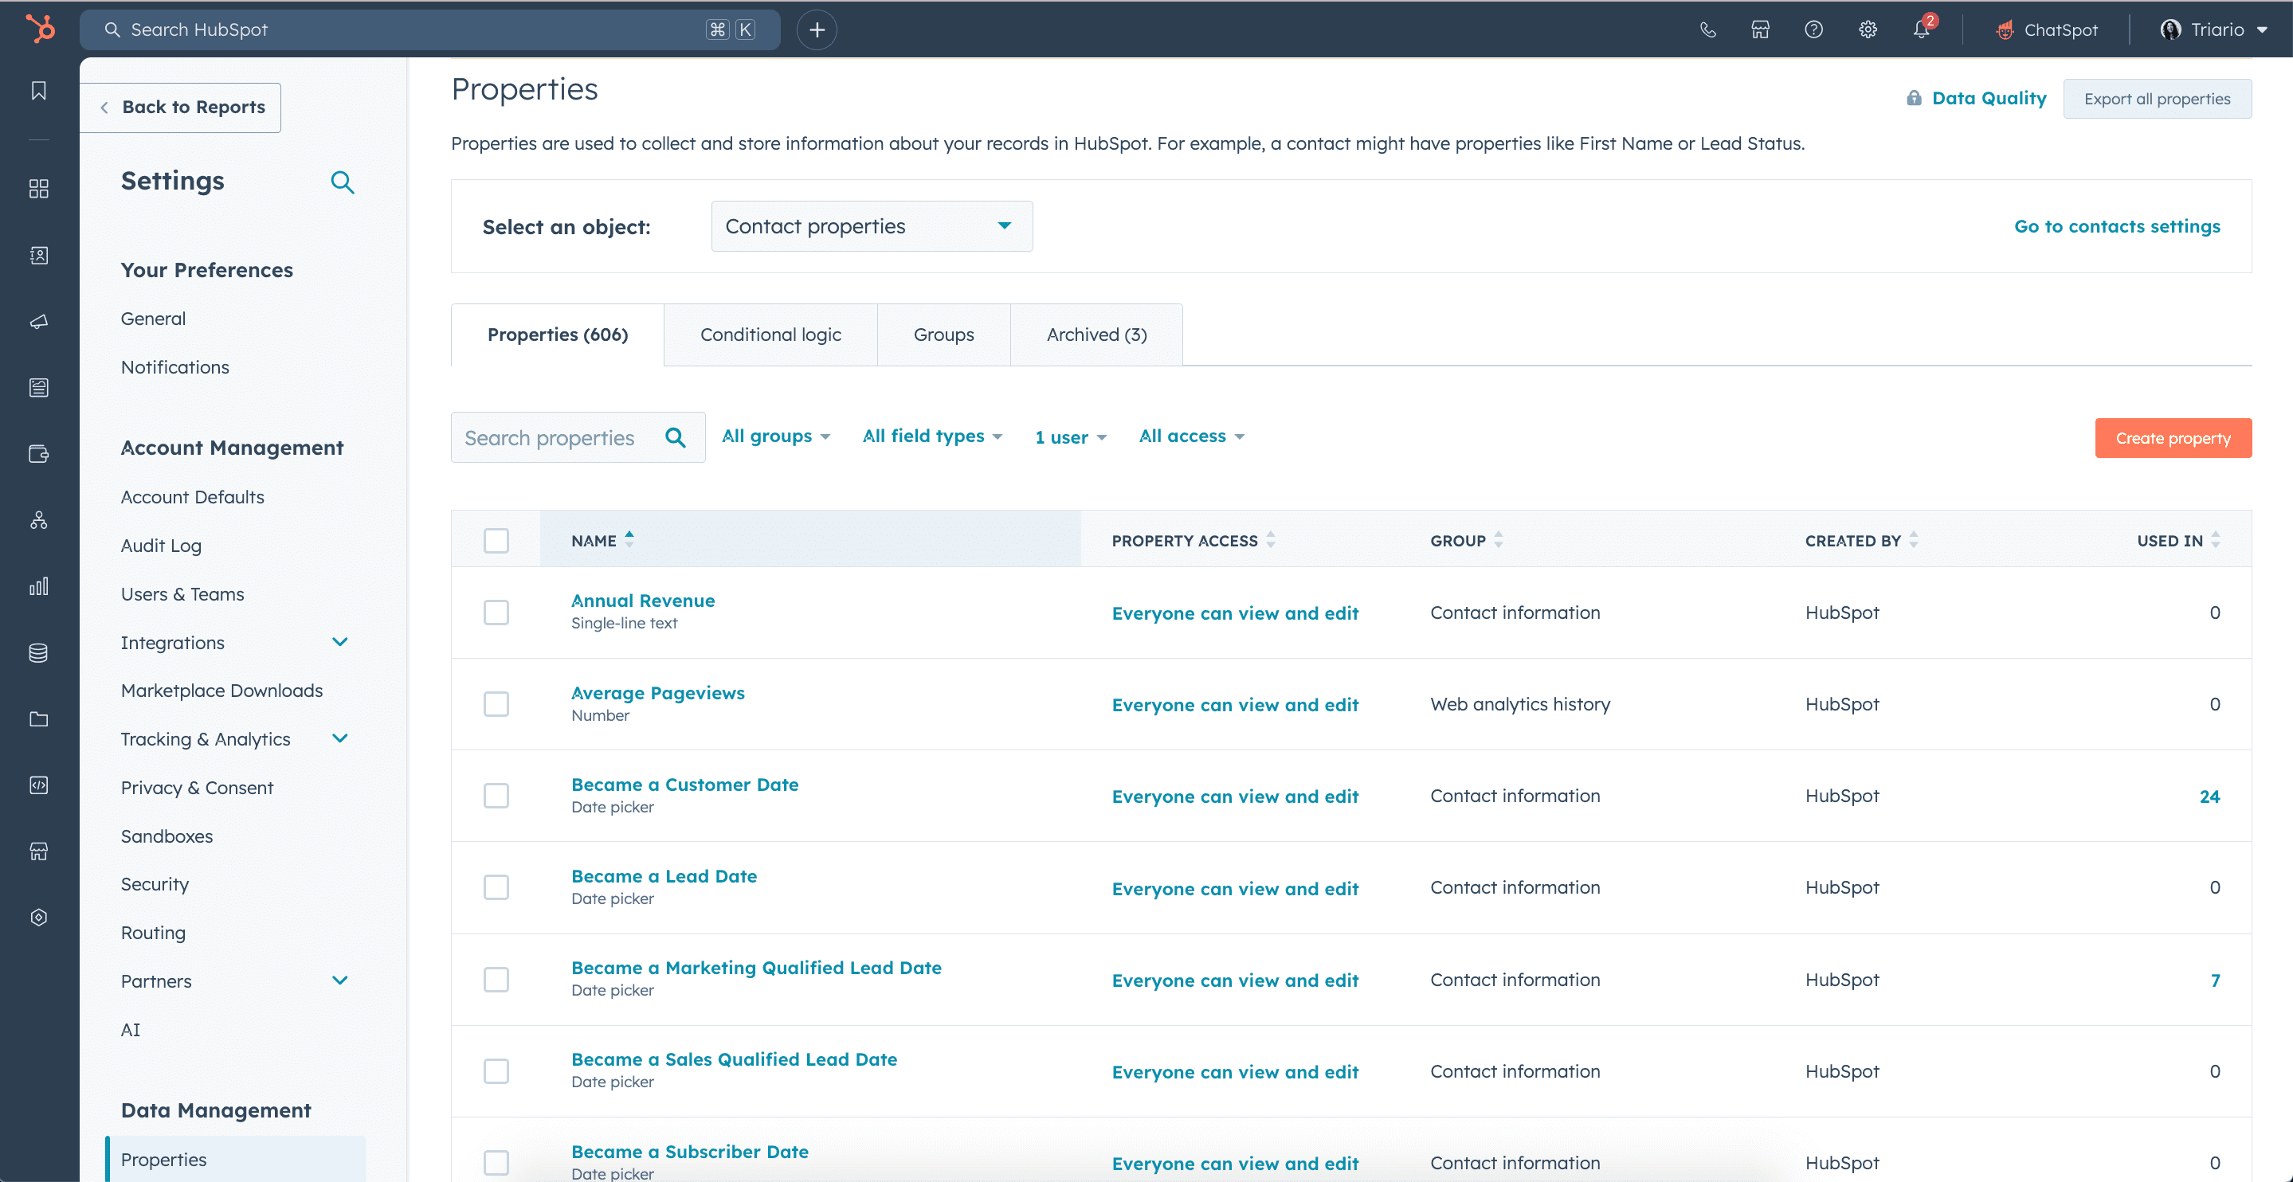This screenshot has height=1182, width=2293.
Task: Click the Data Quality lock icon
Action: (1914, 98)
